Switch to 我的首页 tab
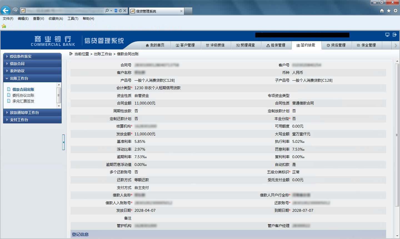Image resolution: width=400 pixels, height=239 pixels. pos(155,45)
